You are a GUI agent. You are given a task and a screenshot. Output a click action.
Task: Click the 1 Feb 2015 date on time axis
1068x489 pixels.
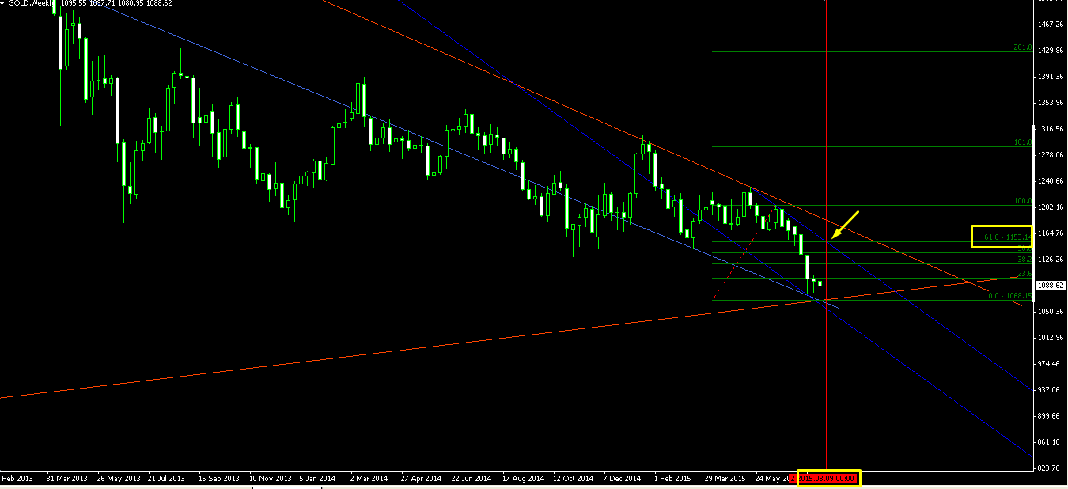coord(672,478)
